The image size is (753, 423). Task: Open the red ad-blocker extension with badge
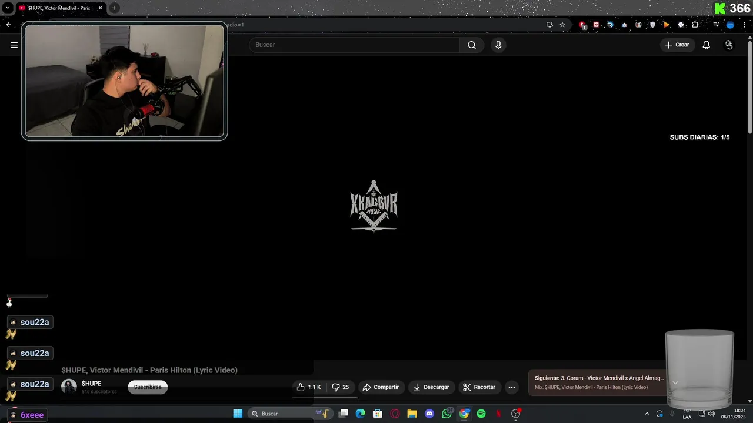coord(582,25)
